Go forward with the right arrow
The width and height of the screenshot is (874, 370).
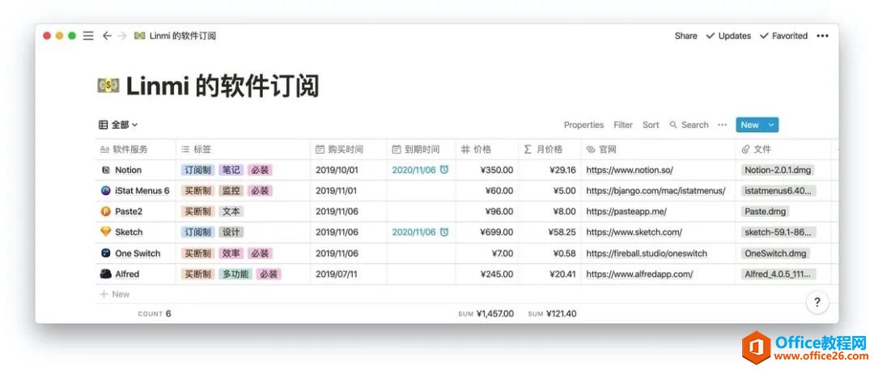point(122,36)
